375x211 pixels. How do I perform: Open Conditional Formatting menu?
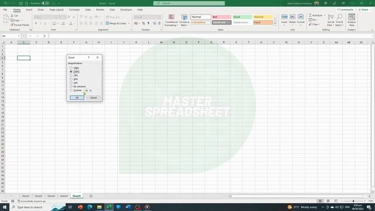click(x=171, y=20)
